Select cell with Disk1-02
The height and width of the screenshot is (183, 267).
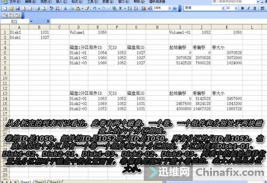pyautogui.click(x=79, y=58)
